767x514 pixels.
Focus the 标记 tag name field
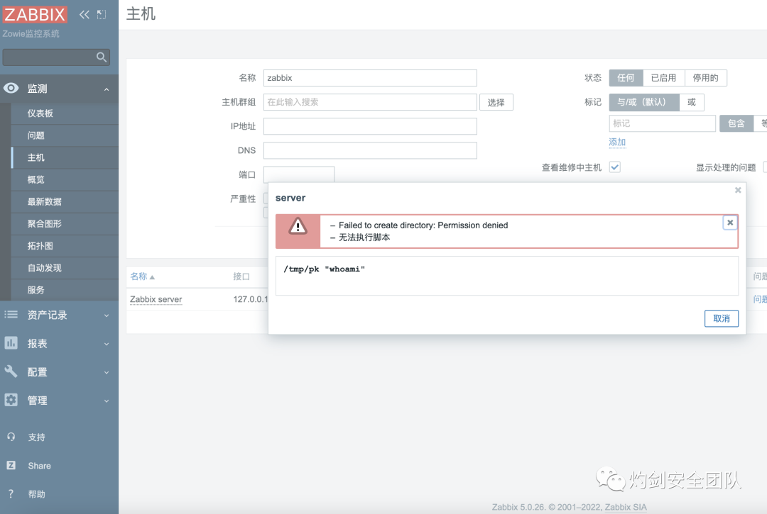(x=663, y=123)
